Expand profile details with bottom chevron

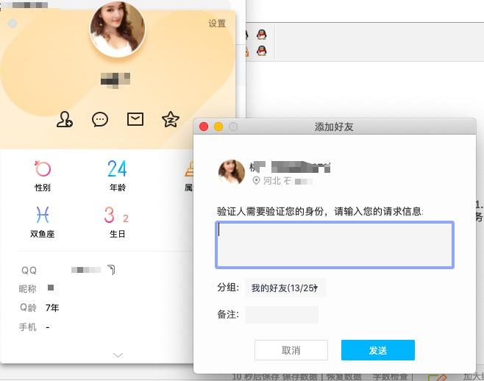coord(118,355)
